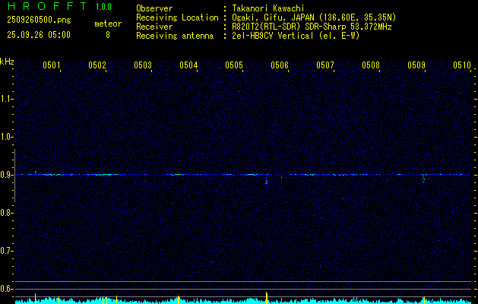Select receiver text R820T2(RTL-SDR) SDR-Sharp 53.372MHz
Screen dimensions: 478x304
point(312,27)
